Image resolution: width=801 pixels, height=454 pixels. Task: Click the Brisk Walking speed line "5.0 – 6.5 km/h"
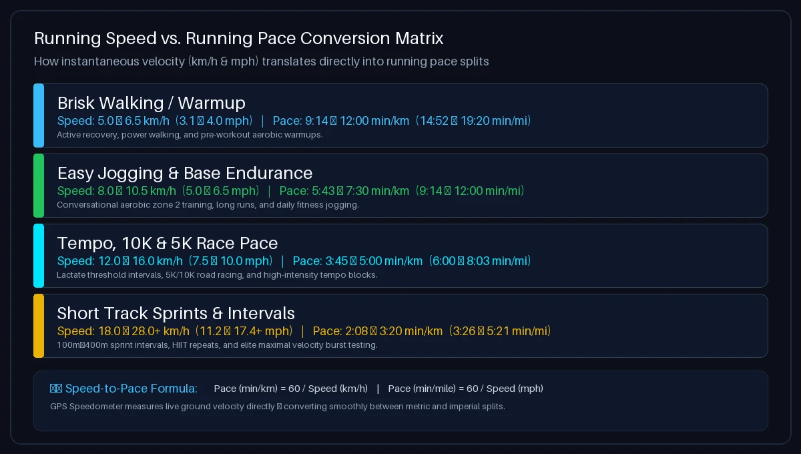coord(294,121)
